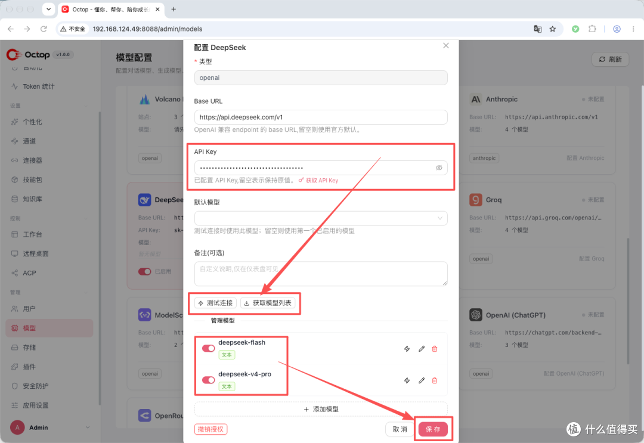
Task: Click the 获取模型列表 button
Action: click(268, 303)
